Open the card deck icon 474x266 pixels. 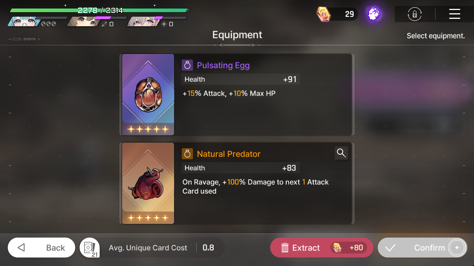90,248
